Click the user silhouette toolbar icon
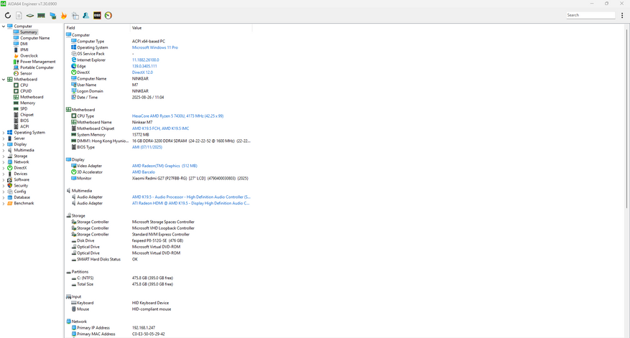The width and height of the screenshot is (630, 338). click(x=86, y=16)
